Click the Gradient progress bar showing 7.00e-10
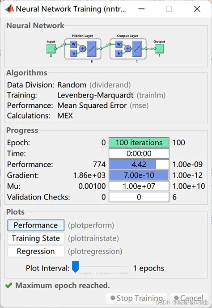The height and width of the screenshot is (308, 212). pyautogui.click(x=139, y=175)
